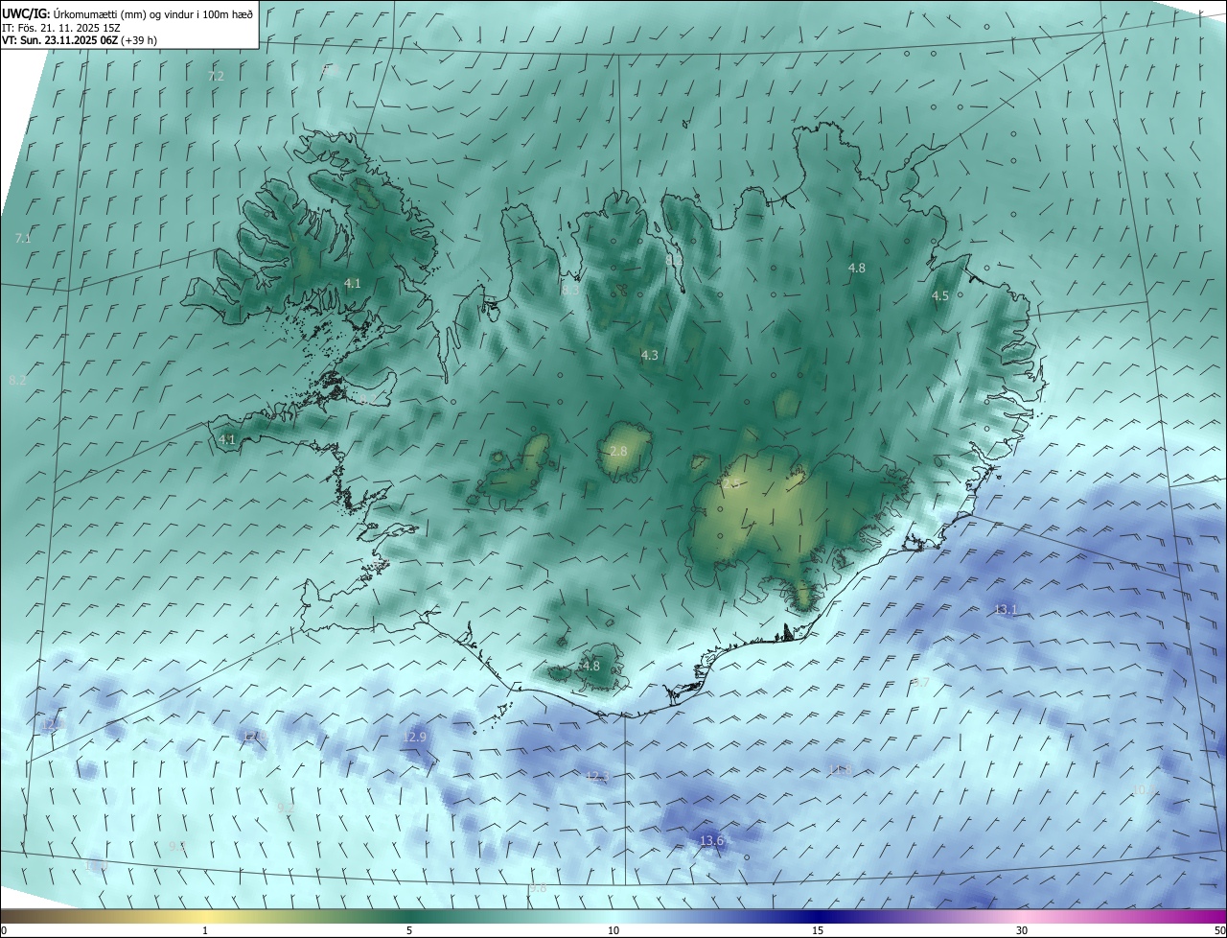
Task: Click the 7.2 value in the northwest sea
Action: [x=216, y=75]
